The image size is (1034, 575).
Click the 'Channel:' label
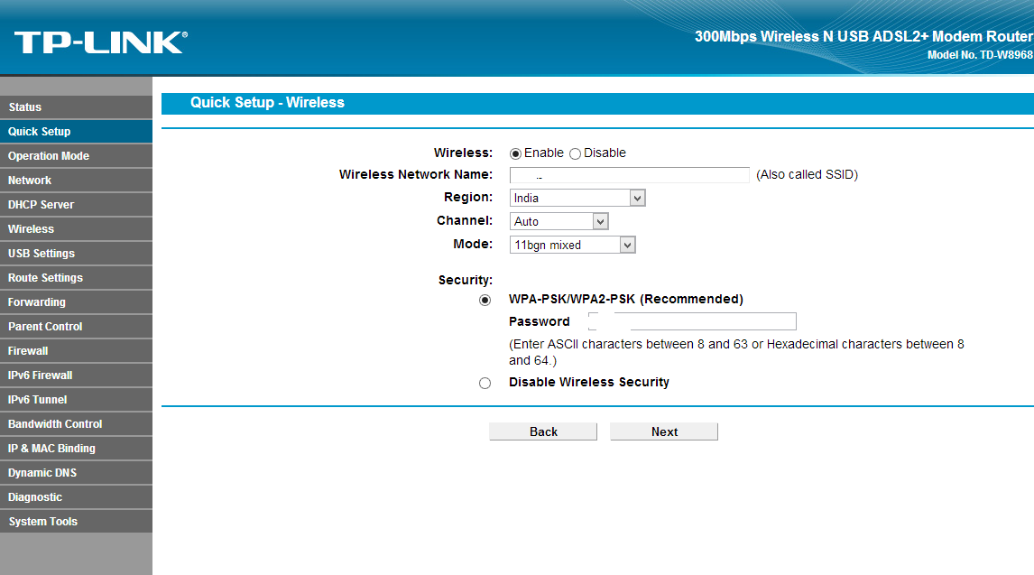pos(465,221)
